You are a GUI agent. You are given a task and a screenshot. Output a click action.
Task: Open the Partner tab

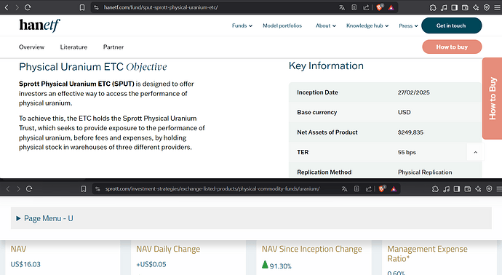tap(113, 47)
